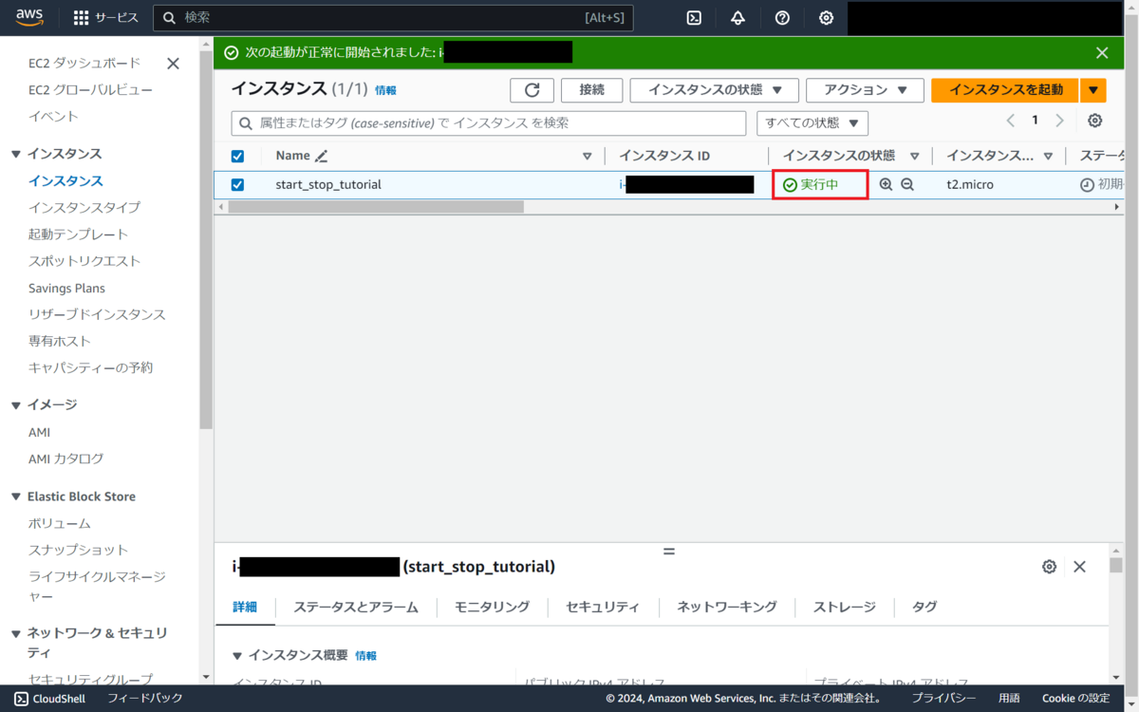Image resolution: width=1139 pixels, height=712 pixels.
Task: Open 起動テンプレート in sidebar
Action: pos(78,234)
